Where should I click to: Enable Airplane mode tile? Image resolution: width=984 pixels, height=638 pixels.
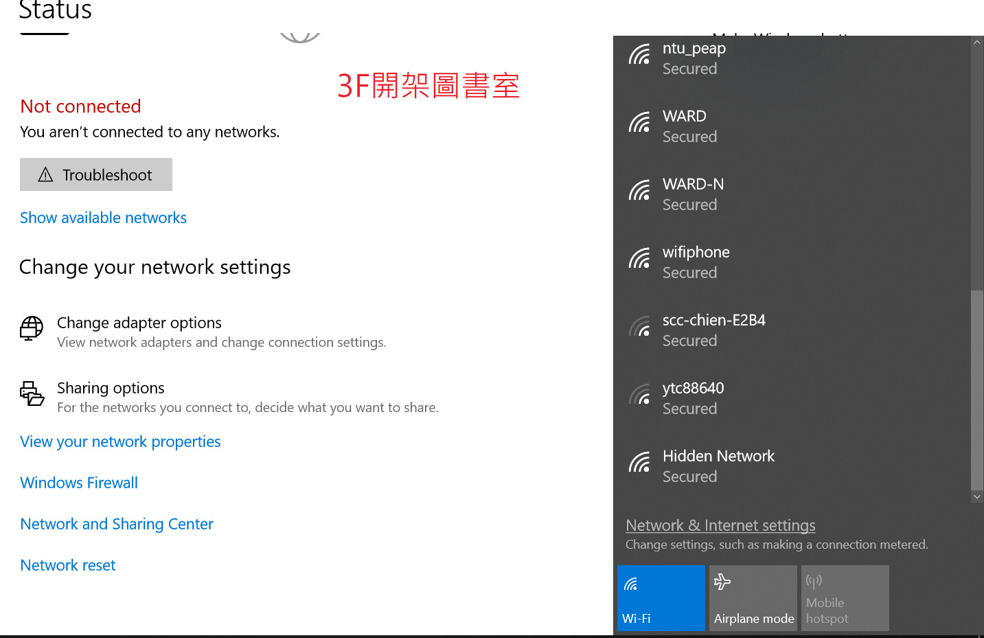753,597
